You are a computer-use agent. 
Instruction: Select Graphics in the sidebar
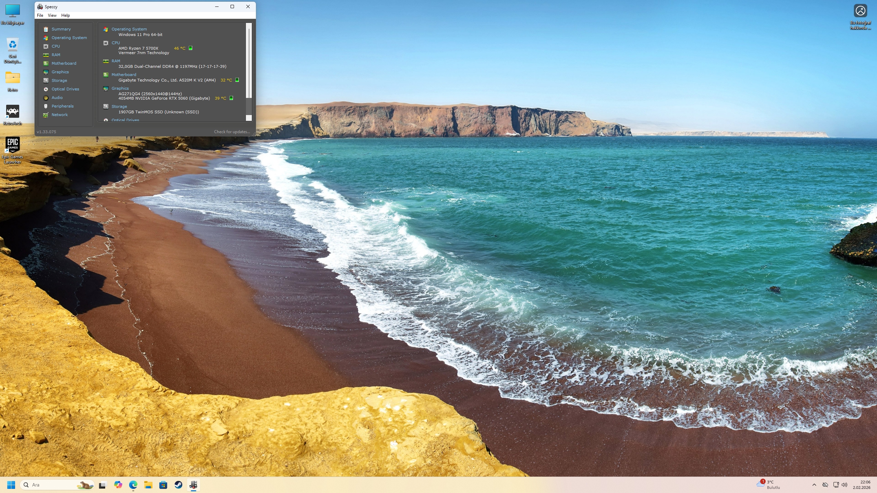point(60,72)
